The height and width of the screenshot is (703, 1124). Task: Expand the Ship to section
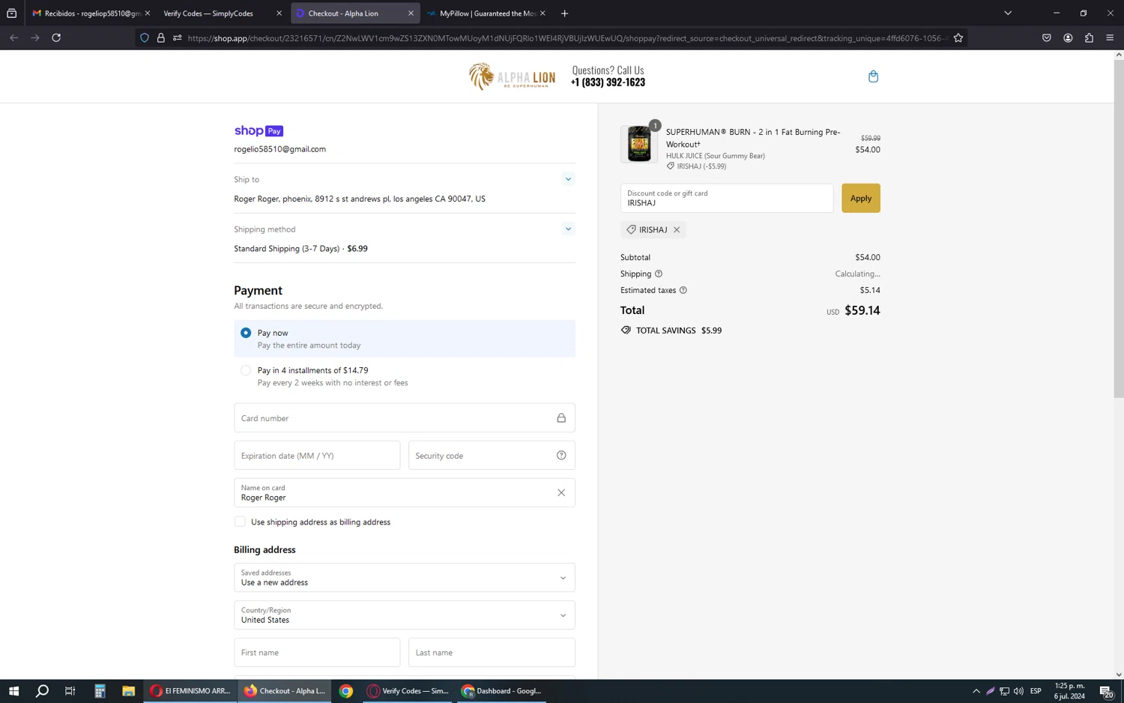(568, 180)
